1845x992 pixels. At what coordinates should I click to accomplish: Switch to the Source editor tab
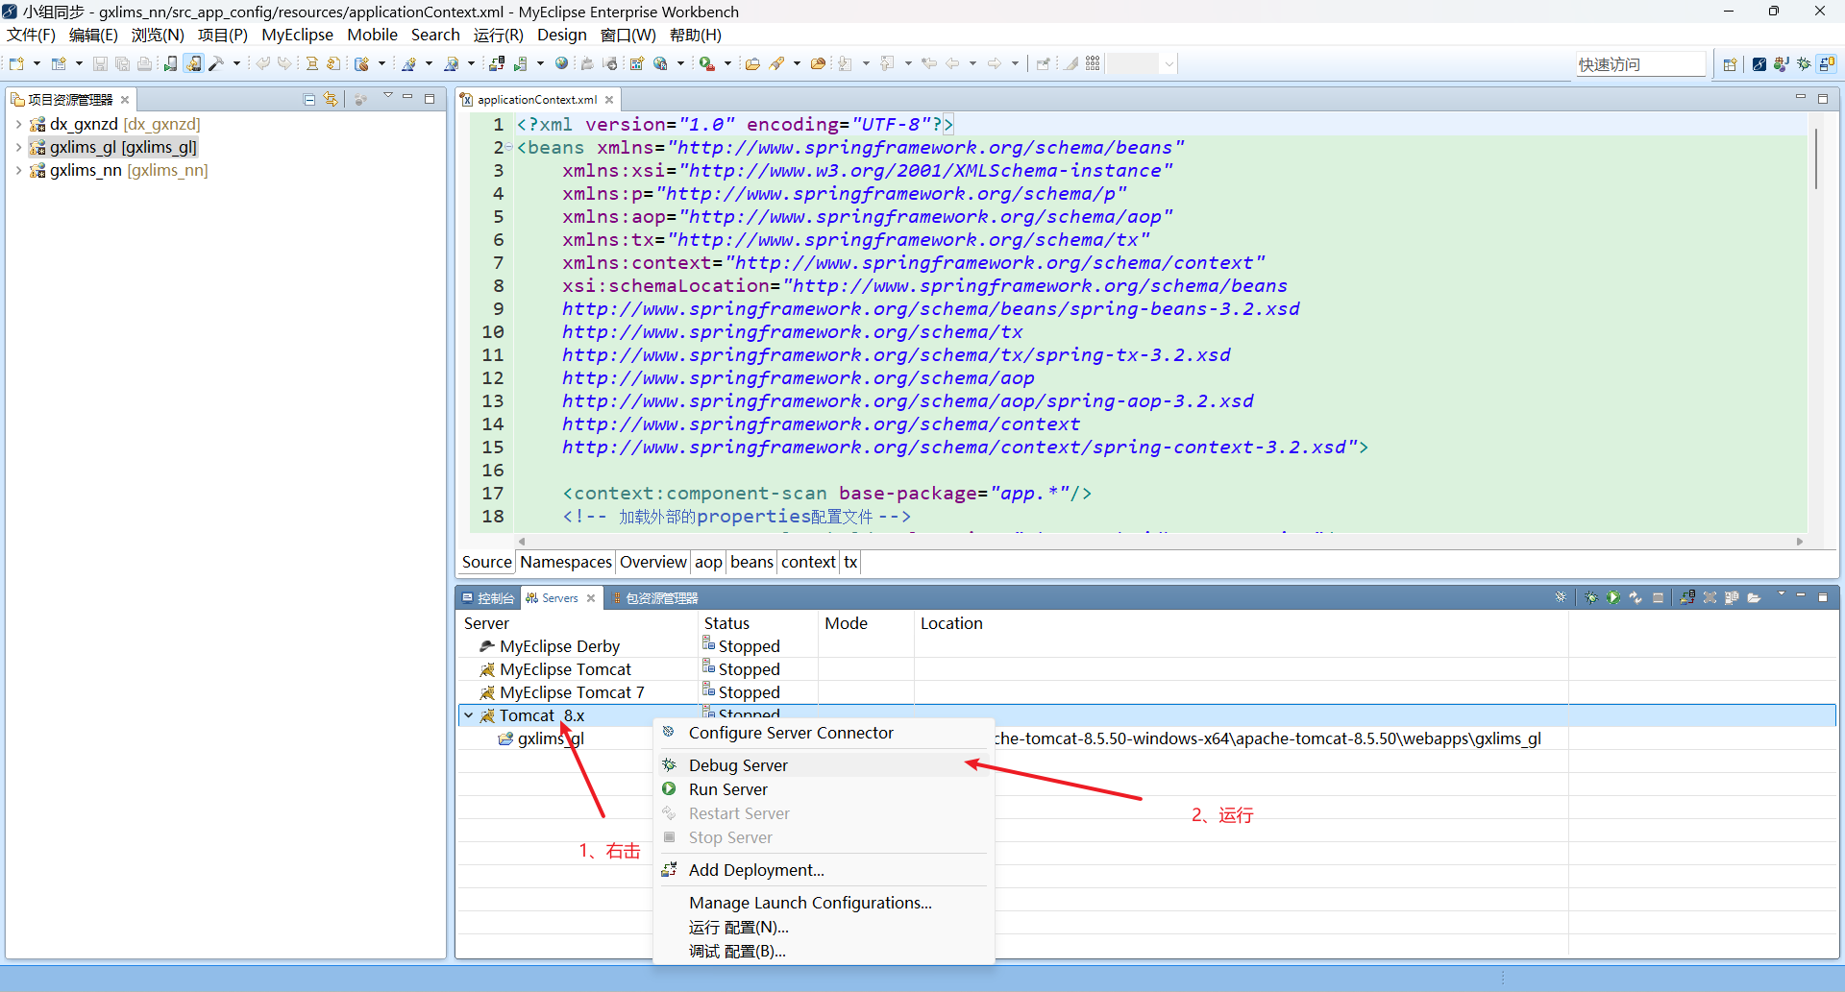click(x=487, y=562)
